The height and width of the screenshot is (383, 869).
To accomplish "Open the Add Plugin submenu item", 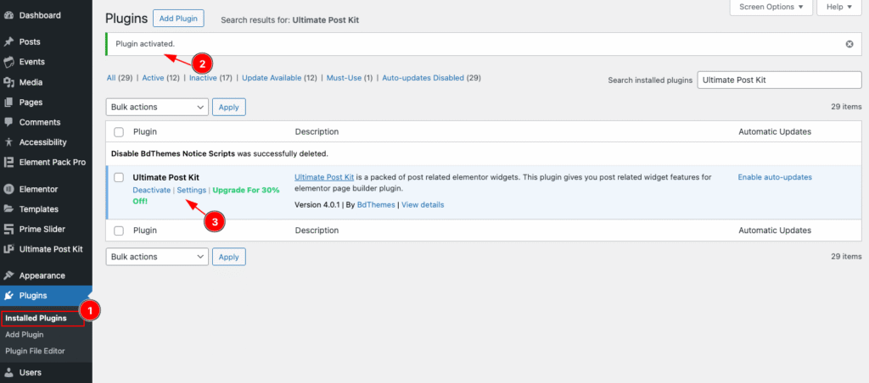I will 25,335.
